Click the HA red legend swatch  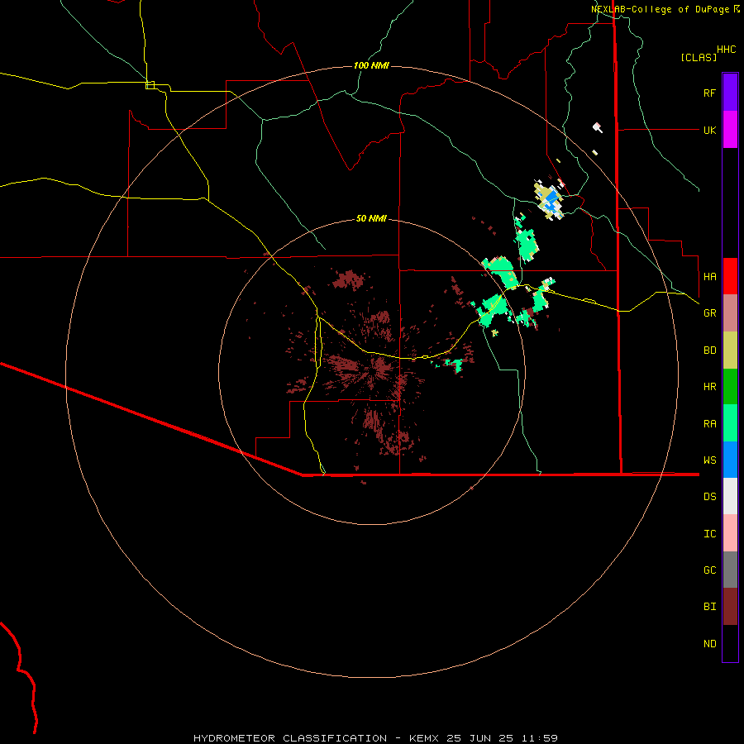tap(730, 276)
